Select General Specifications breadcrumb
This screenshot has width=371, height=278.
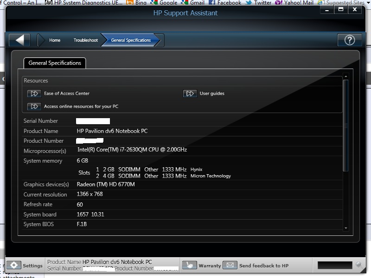131,40
